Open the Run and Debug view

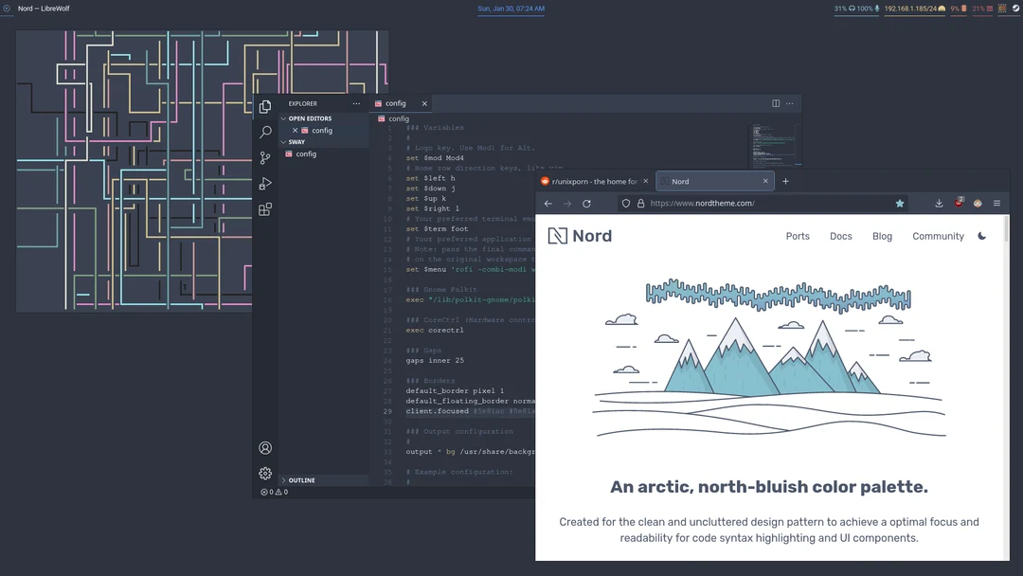[265, 184]
